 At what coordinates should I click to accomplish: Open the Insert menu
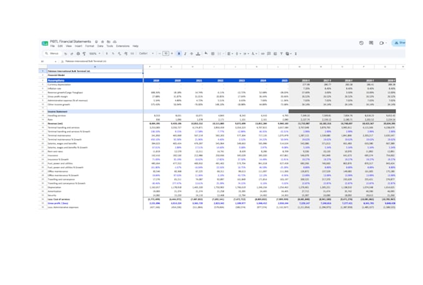point(78,46)
